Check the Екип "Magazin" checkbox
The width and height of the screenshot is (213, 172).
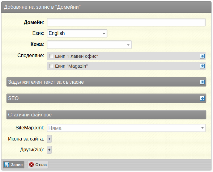[51, 66]
